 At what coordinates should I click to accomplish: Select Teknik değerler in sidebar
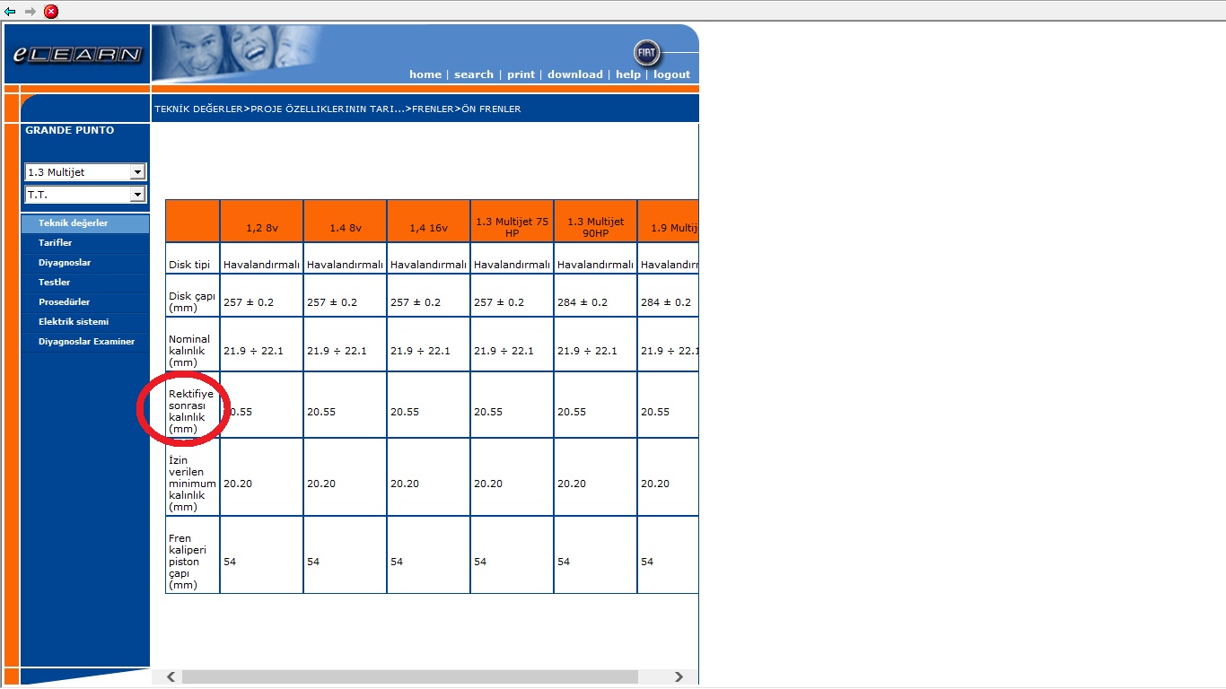pyautogui.click(x=85, y=223)
